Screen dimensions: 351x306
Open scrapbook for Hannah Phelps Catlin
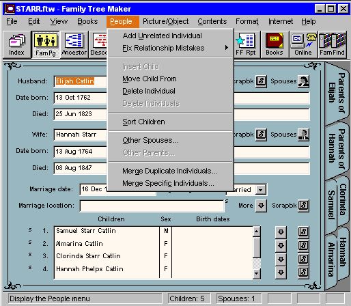click(x=303, y=273)
